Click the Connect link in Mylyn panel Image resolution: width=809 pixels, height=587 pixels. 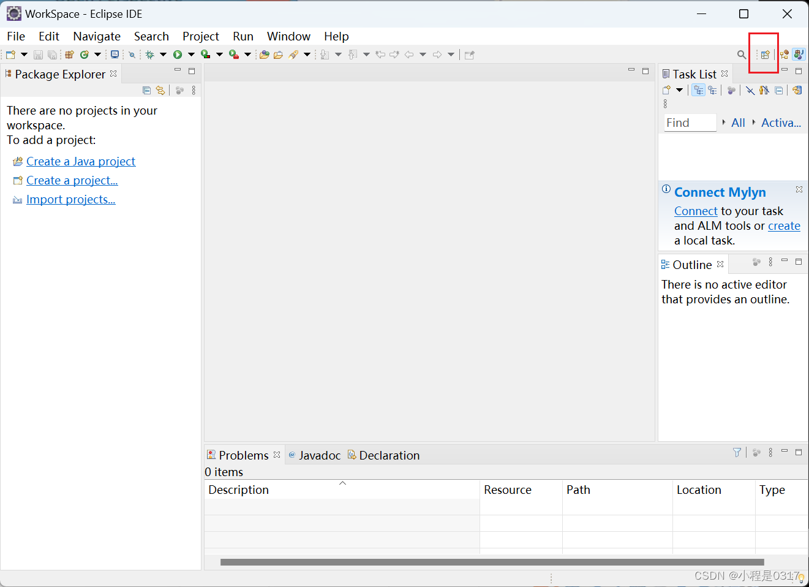[x=696, y=211]
